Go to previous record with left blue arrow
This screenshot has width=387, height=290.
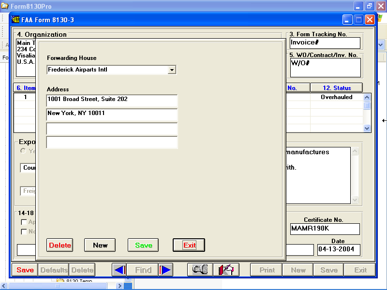[x=119, y=270]
